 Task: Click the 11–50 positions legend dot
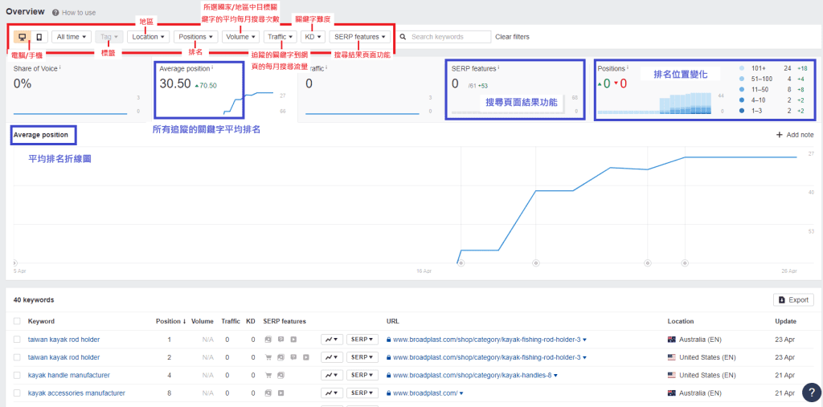click(741, 89)
